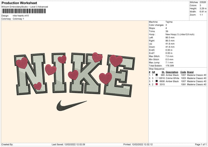Click the zoom value '1:1'
The image size is (208, 147).
tap(201, 15)
